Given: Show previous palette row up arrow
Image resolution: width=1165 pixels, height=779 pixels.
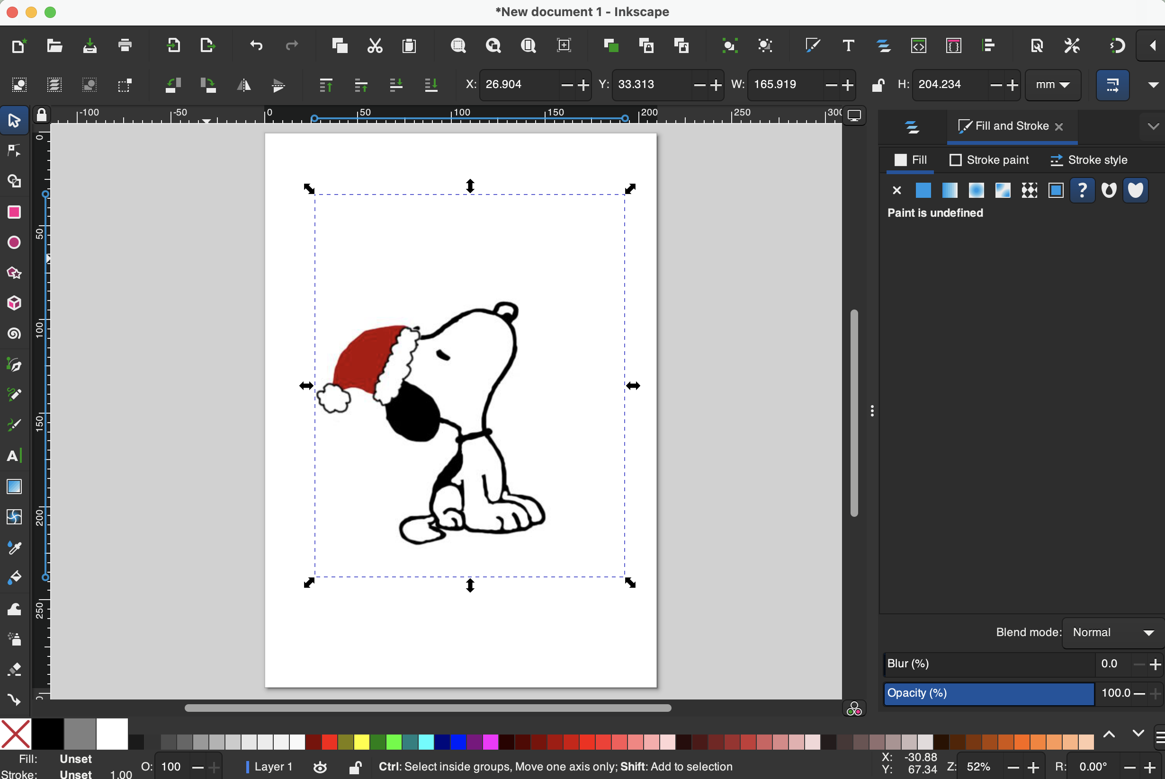Looking at the screenshot, I should (1109, 734).
